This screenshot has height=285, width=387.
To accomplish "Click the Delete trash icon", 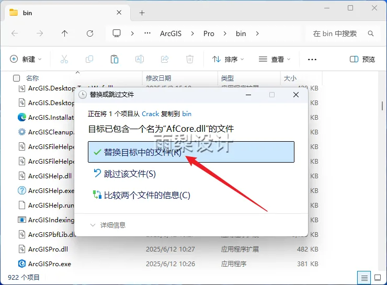I will [x=190, y=59].
